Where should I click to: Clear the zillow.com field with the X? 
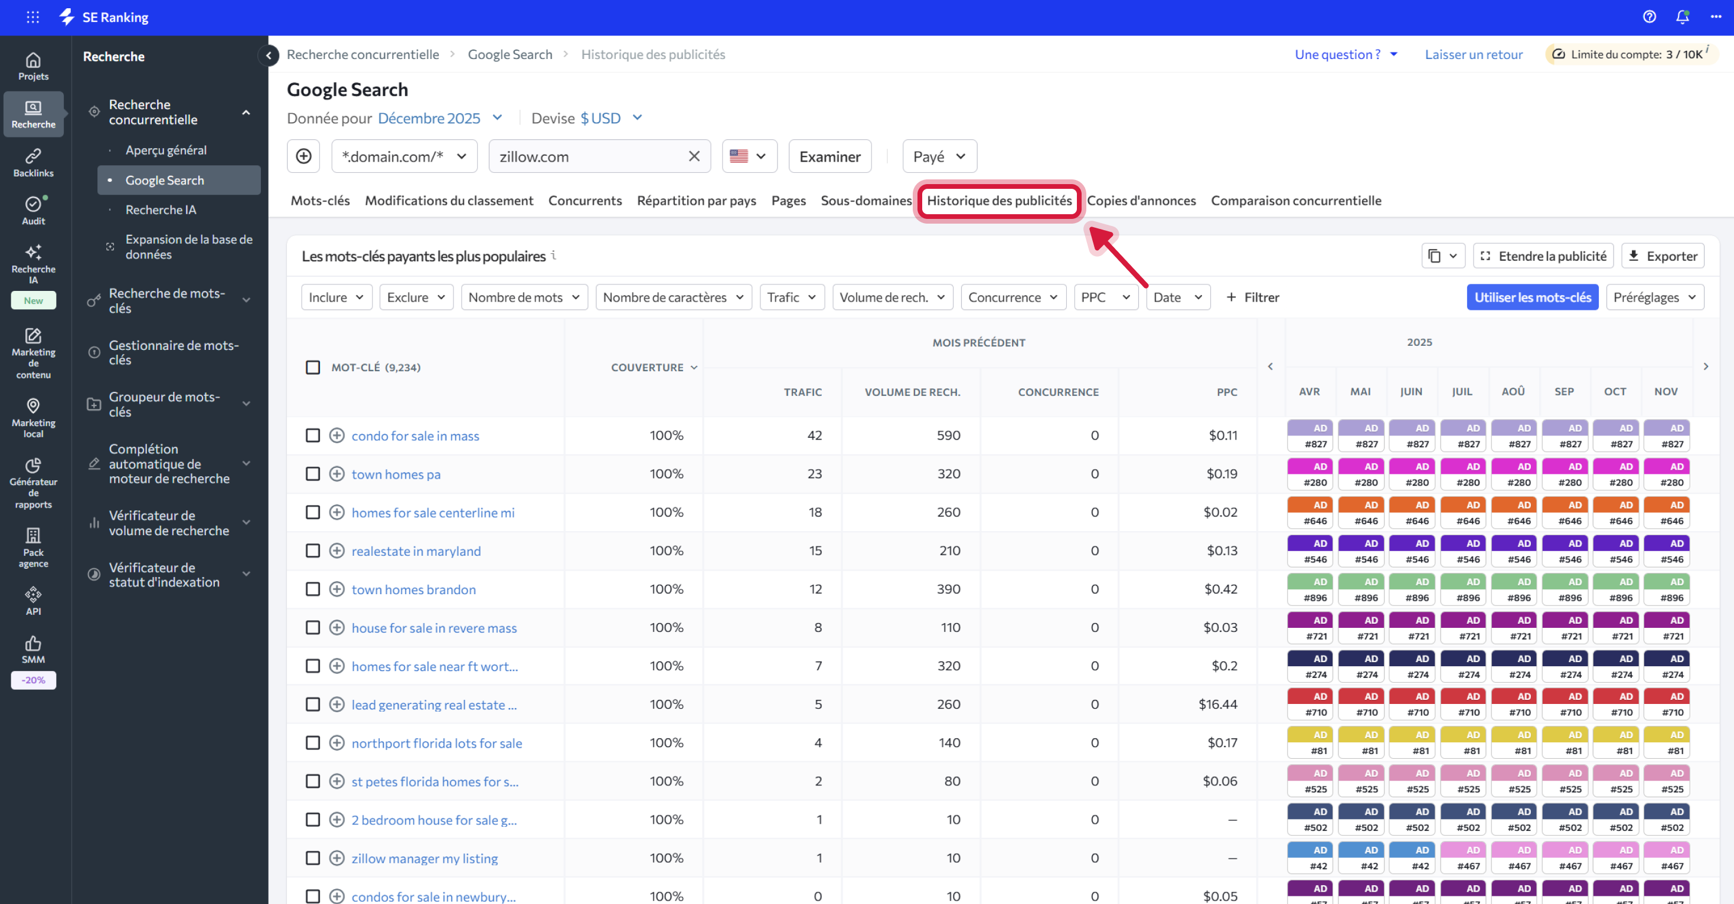pyautogui.click(x=694, y=156)
